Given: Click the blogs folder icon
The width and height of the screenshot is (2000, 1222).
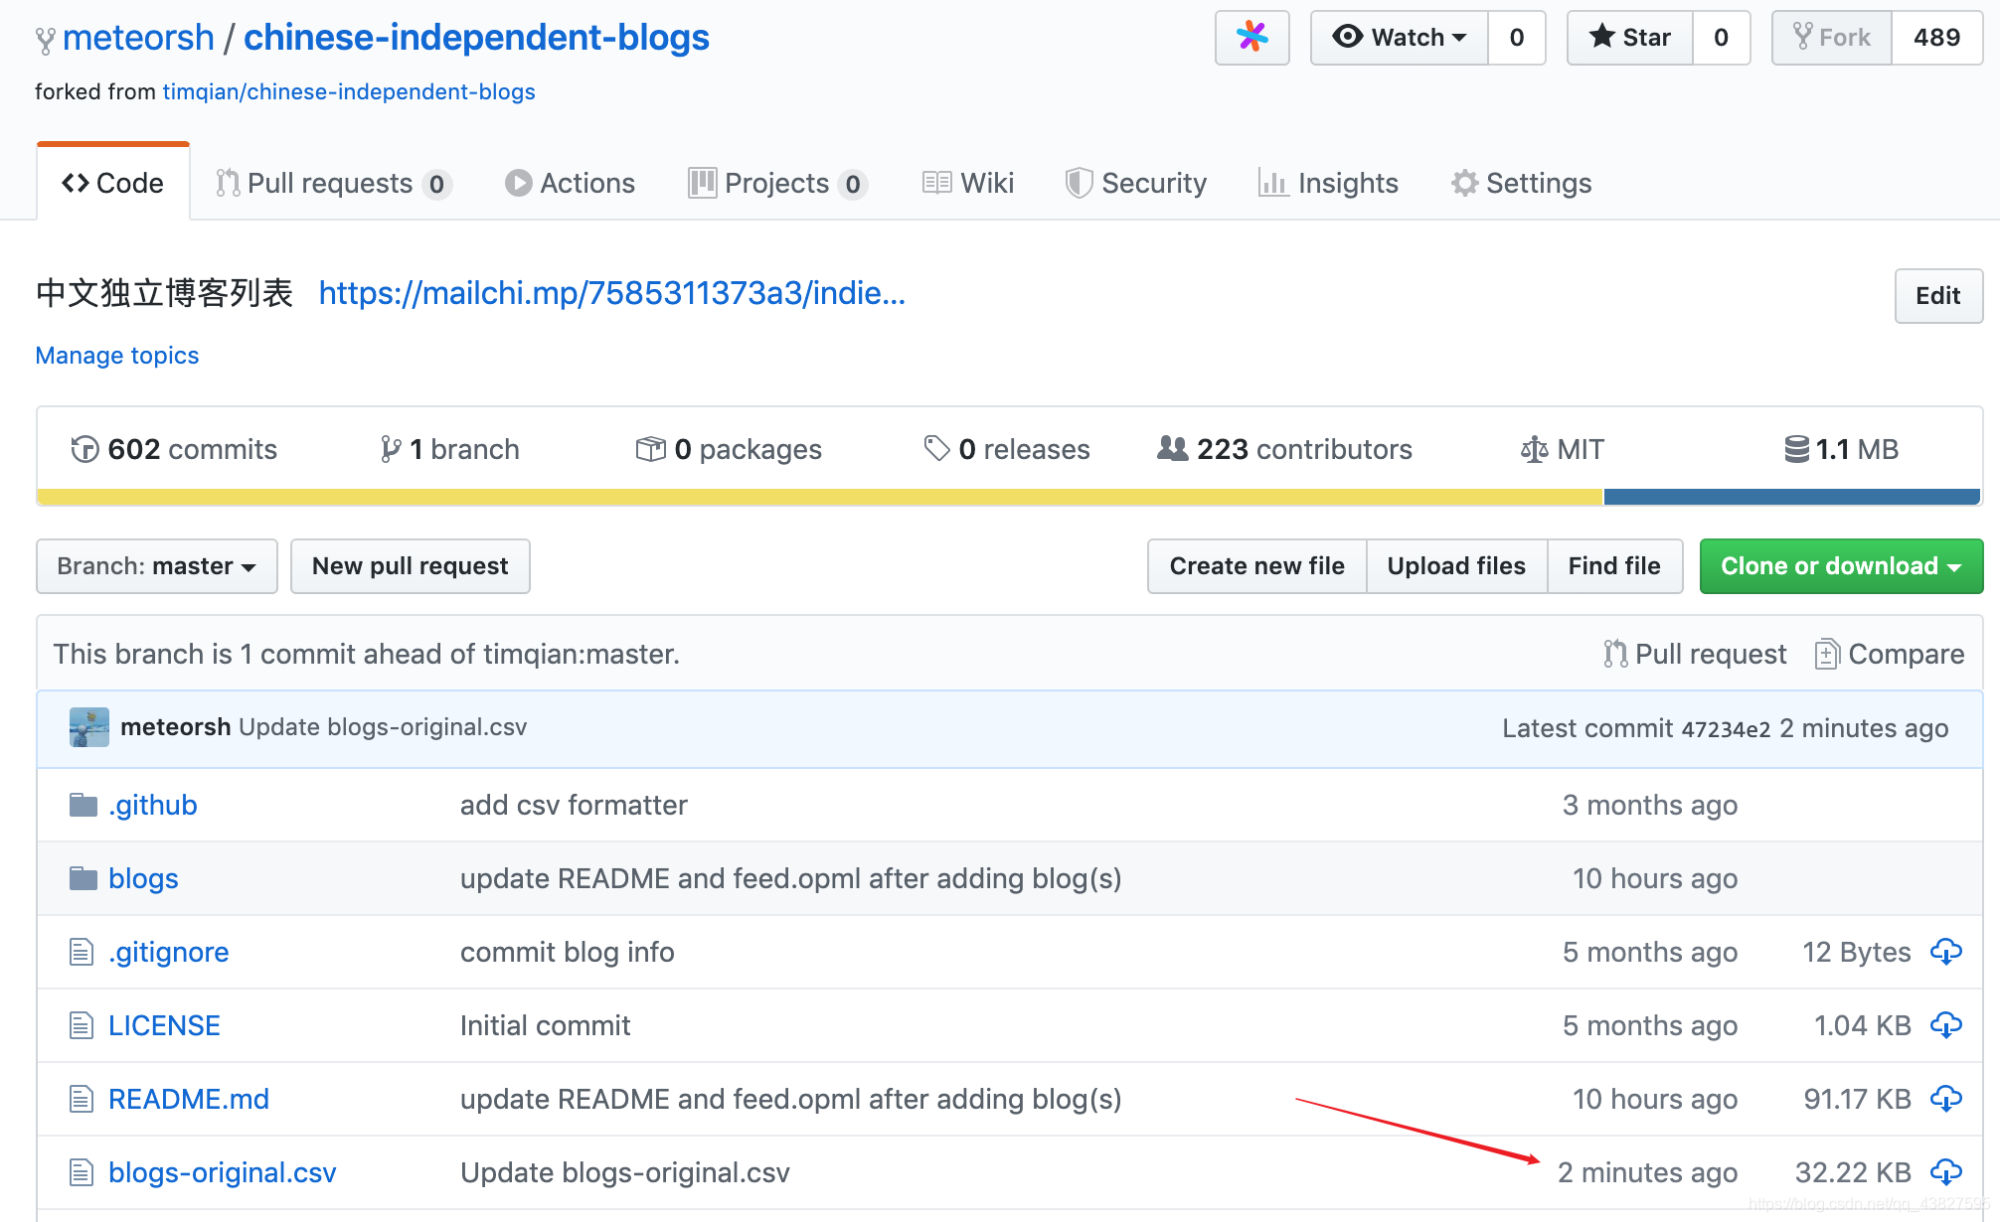Looking at the screenshot, I should (x=83, y=878).
